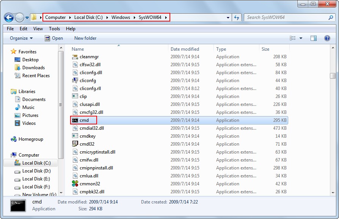Select the cmdial32.dll file icon
The image size is (339, 219).
[75, 128]
